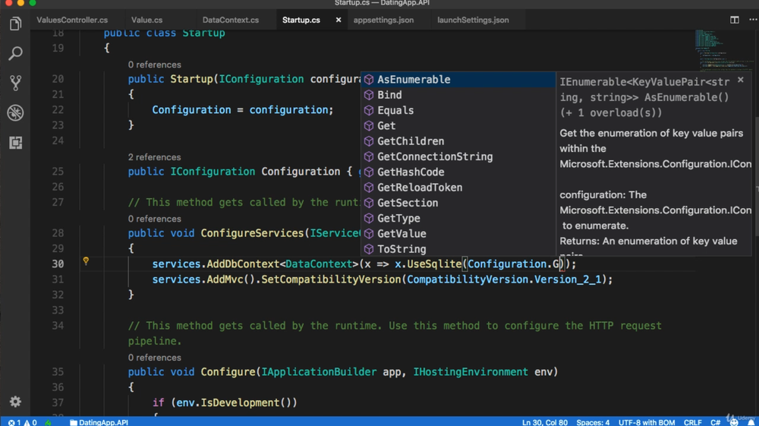Viewport: 759px width, 426px height.
Task: Change indentation via Spaces: 4 in status bar
Action: point(592,422)
